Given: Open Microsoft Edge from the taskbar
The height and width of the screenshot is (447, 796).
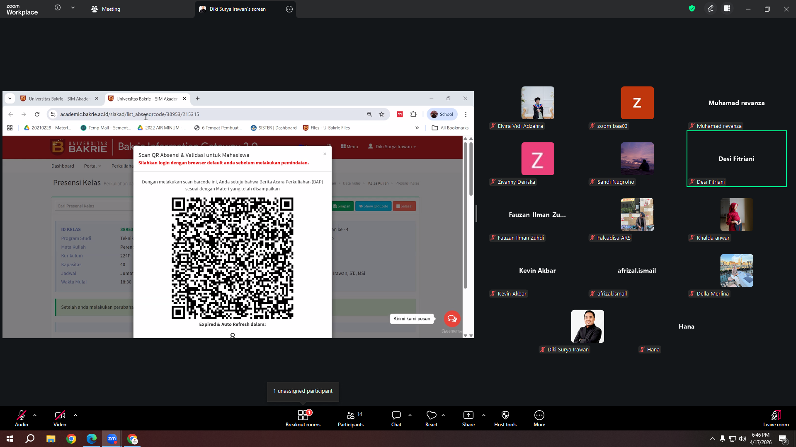Looking at the screenshot, I should (92, 439).
